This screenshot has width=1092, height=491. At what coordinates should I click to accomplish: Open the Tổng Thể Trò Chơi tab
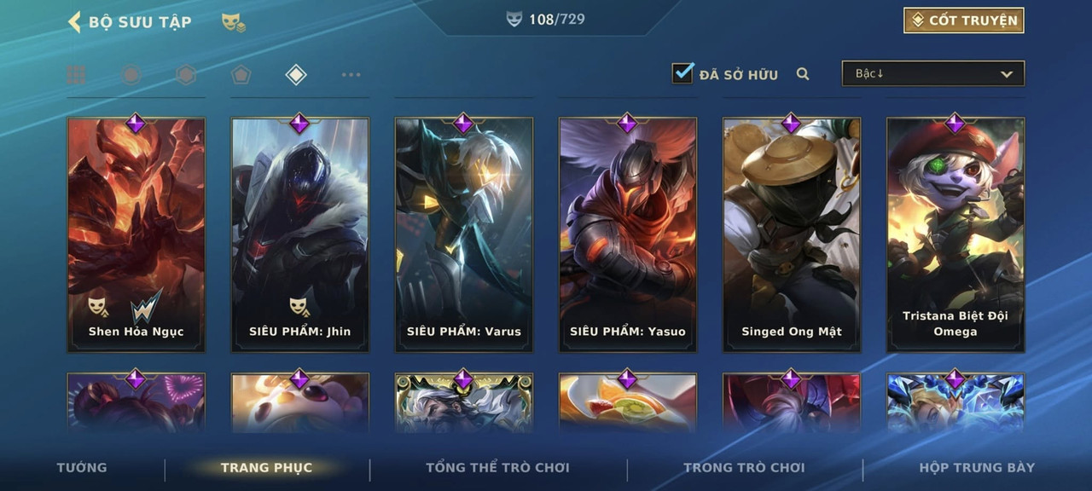tap(497, 467)
